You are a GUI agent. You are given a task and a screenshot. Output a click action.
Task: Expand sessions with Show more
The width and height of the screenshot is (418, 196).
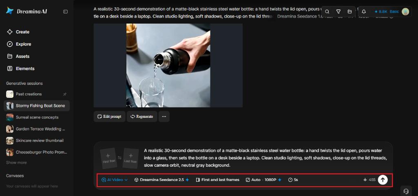(x=16, y=163)
